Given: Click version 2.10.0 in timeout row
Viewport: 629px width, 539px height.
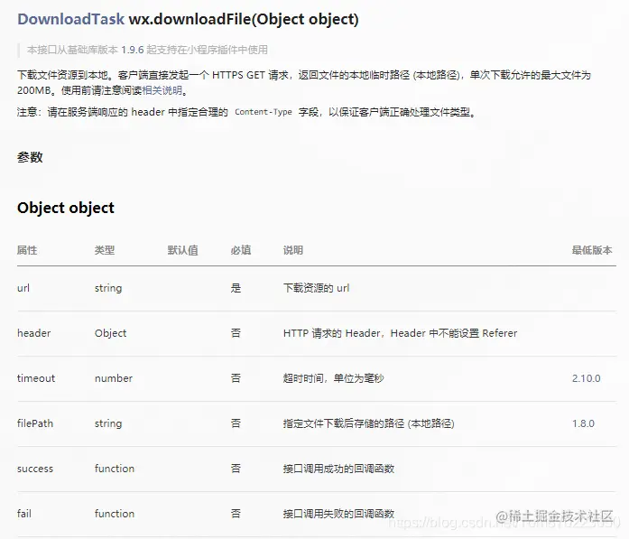Looking at the screenshot, I should click(587, 378).
